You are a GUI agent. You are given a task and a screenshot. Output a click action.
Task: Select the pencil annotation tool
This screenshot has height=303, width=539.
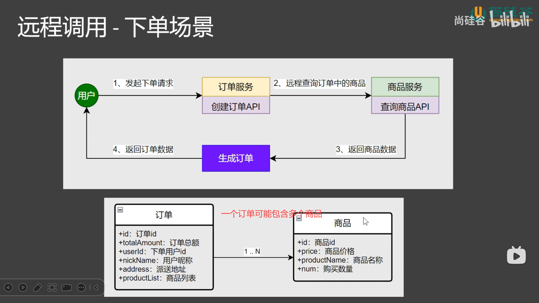pyautogui.click(x=38, y=287)
